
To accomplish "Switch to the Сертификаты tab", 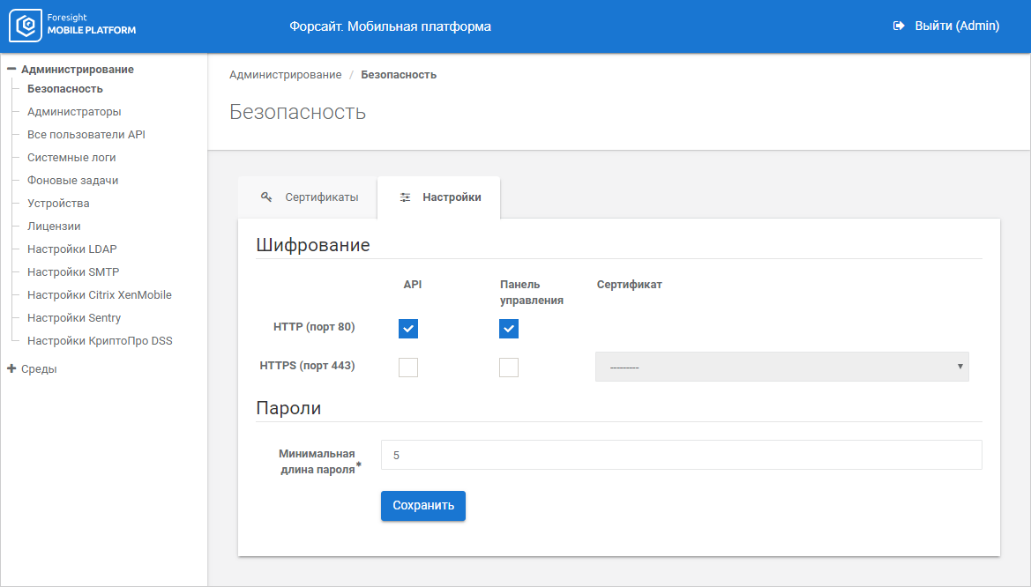I will point(309,197).
